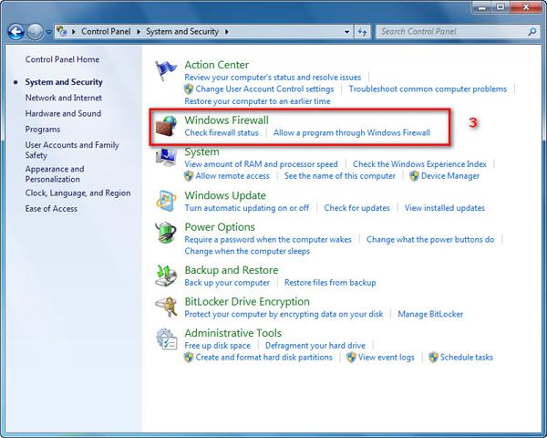The image size is (547, 438).
Task: Select User Accounts and Family Safety
Action: pyautogui.click(x=72, y=150)
